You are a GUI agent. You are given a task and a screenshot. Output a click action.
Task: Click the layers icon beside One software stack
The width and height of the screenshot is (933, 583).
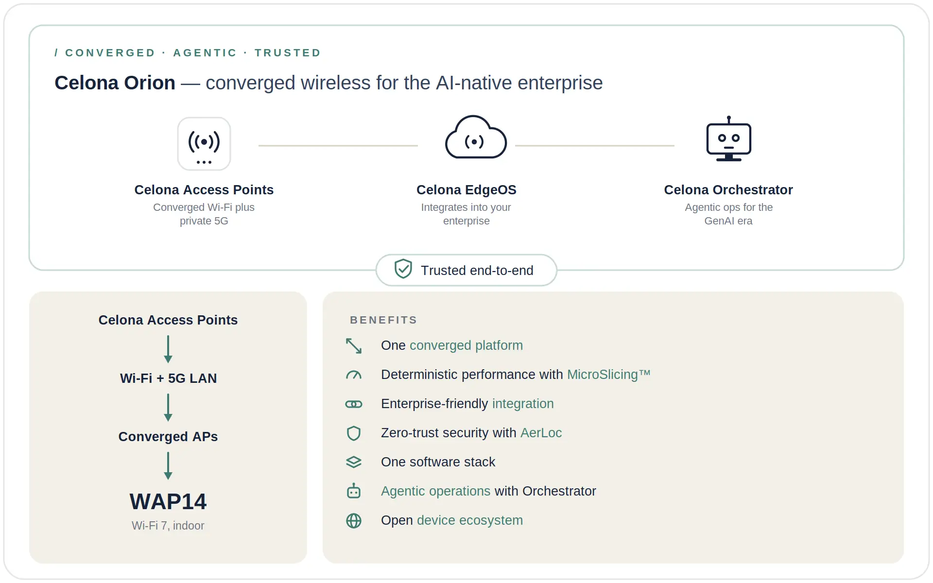(354, 462)
